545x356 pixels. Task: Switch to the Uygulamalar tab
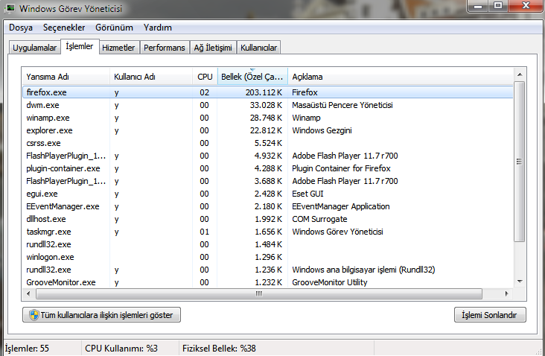pyautogui.click(x=34, y=48)
